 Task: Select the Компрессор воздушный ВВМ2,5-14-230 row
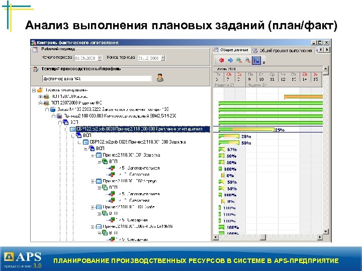[x=120, y=116]
